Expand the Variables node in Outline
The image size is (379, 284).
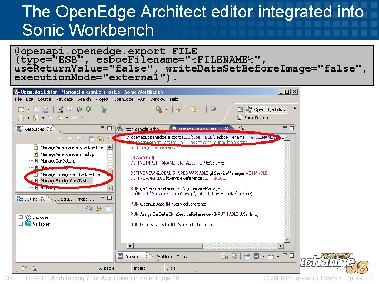coord(21,224)
